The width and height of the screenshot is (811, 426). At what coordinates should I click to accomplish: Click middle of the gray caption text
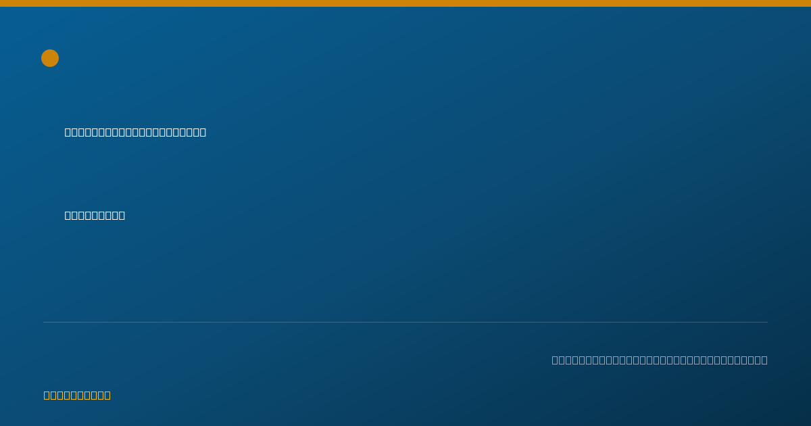(x=660, y=360)
